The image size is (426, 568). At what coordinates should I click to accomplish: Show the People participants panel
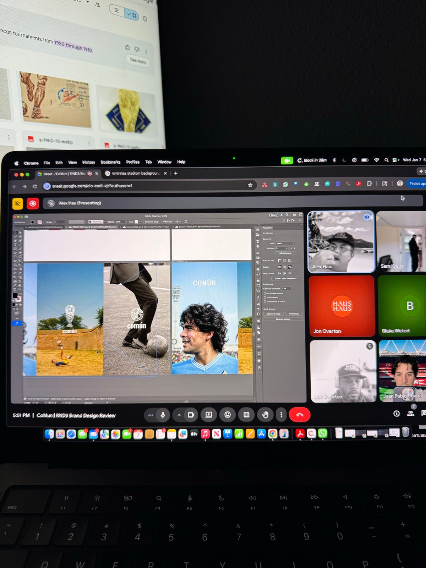tap(411, 413)
